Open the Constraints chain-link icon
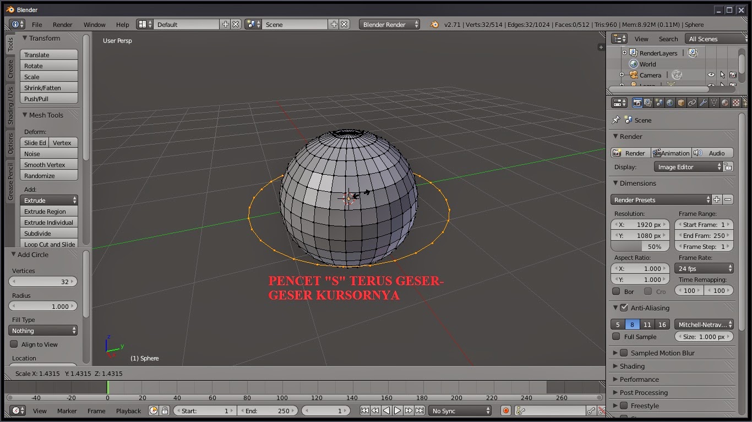Viewport: 752px width, 422px height. pos(692,103)
